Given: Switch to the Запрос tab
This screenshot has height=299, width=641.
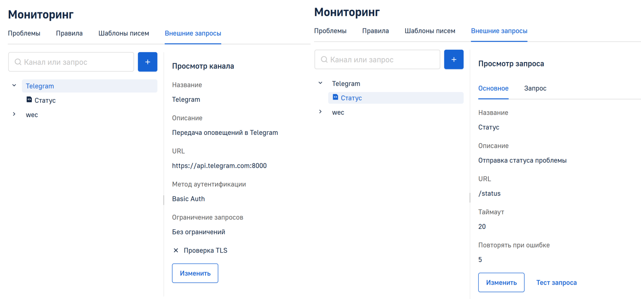Looking at the screenshot, I should tap(535, 88).
